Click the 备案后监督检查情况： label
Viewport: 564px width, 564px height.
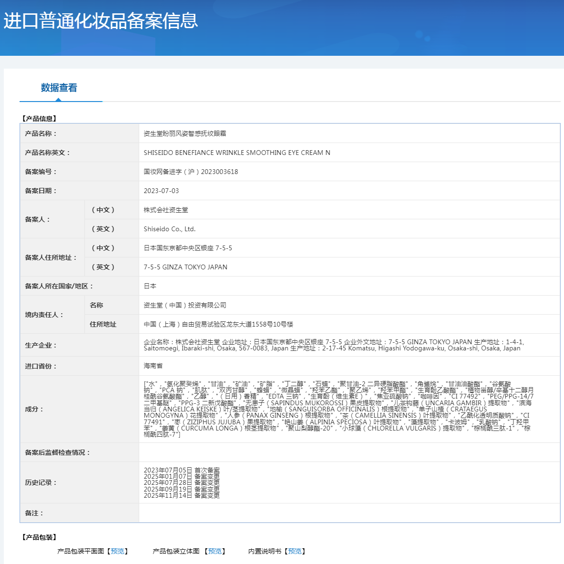[x=58, y=452]
